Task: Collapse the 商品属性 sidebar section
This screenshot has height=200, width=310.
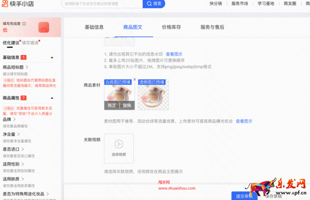Action: pos(52,98)
